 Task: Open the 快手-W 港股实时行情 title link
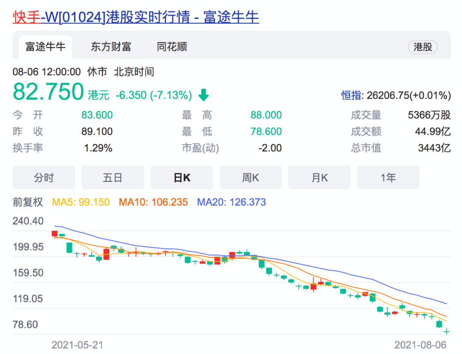[136, 17]
